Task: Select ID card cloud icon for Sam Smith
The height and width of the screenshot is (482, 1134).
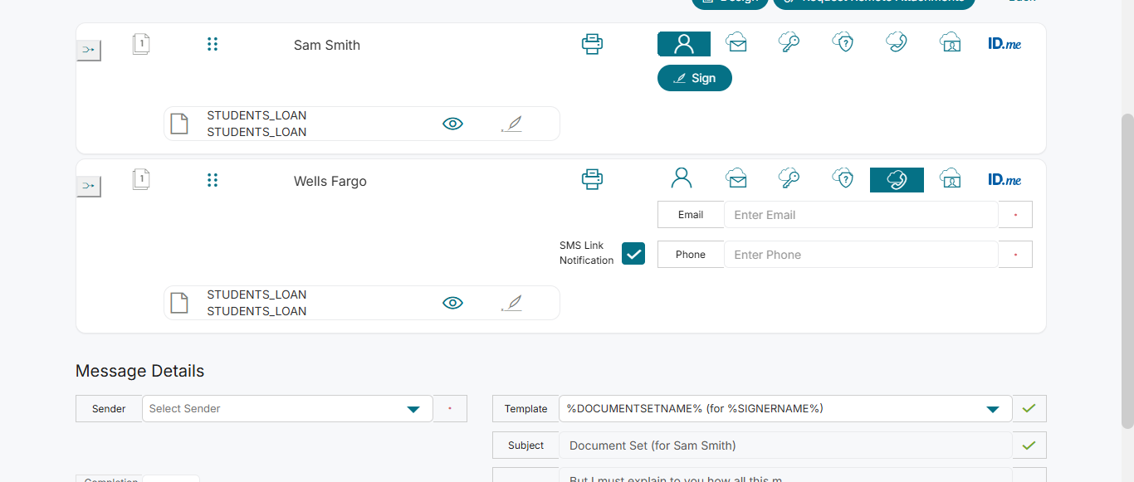Action: coord(951,43)
